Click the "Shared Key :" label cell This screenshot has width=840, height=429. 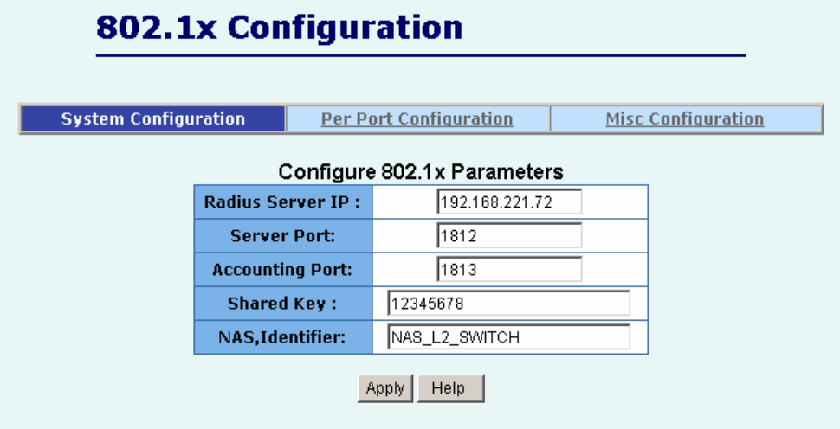tap(281, 304)
